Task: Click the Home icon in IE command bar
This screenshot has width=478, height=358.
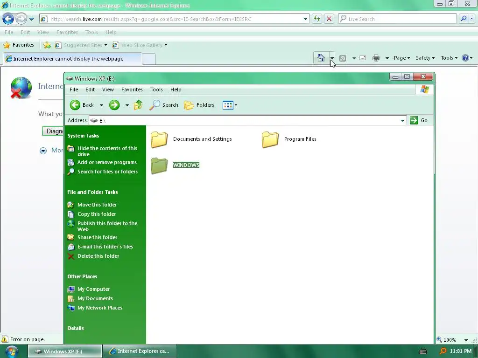Action: pos(321,58)
